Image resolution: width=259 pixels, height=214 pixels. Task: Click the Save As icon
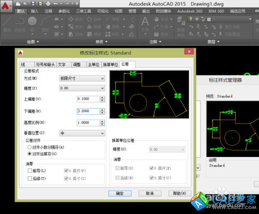(40, 4)
